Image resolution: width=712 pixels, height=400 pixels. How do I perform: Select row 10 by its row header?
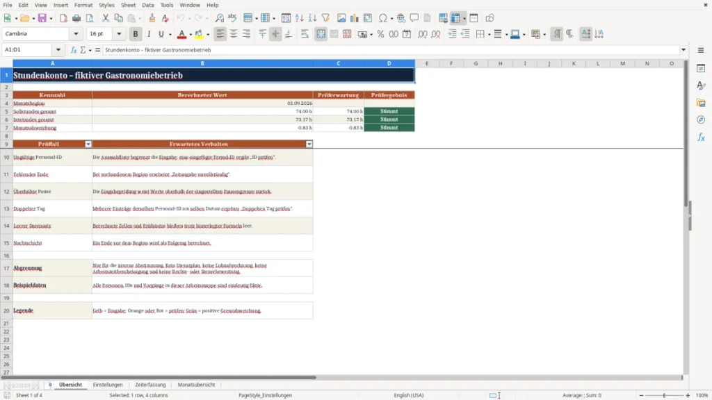tap(6, 158)
